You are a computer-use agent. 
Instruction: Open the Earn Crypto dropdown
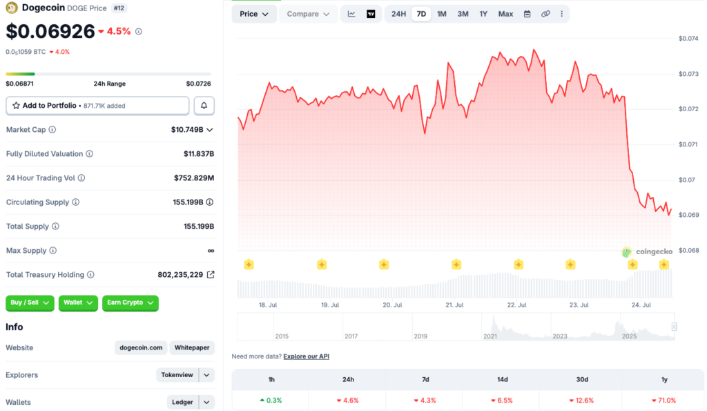click(130, 303)
